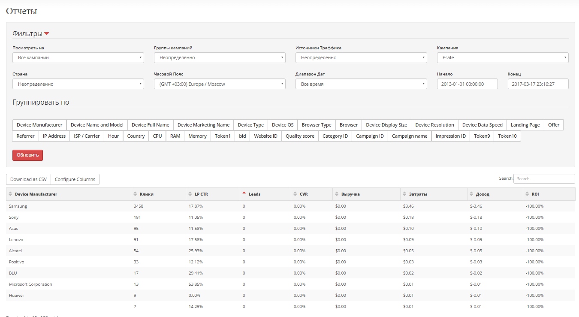The image size is (579, 317).
Task: Group by Device Full Name
Action: tap(151, 125)
